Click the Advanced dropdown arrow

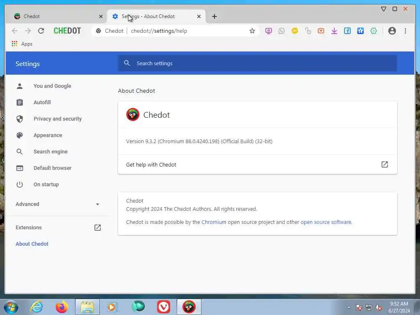98,204
